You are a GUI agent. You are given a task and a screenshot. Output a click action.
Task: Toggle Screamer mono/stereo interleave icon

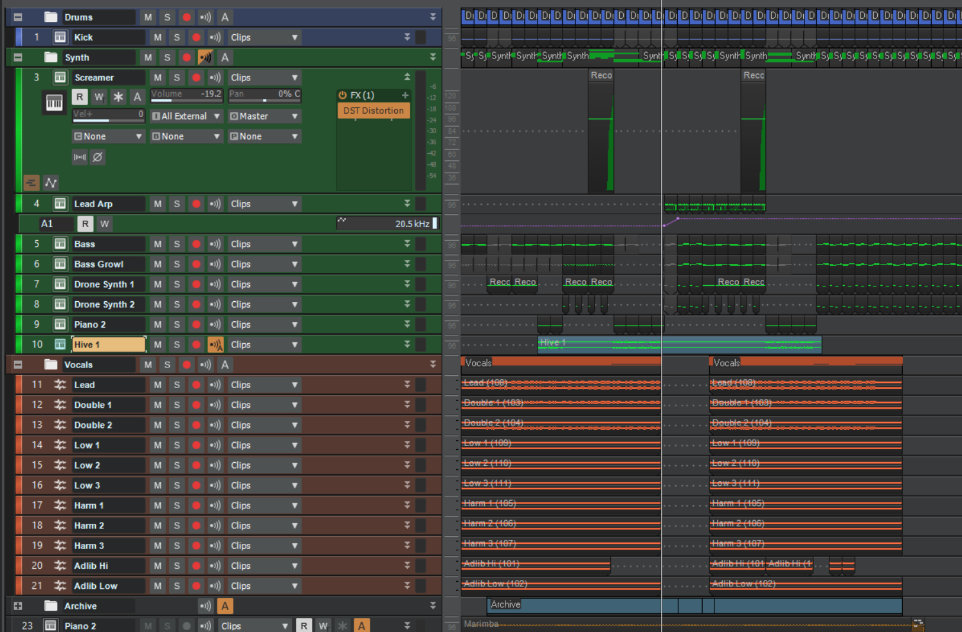tap(80, 157)
